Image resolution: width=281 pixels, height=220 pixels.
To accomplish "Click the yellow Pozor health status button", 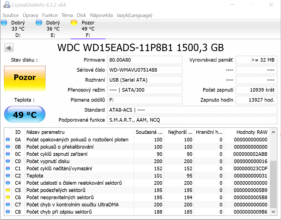I will tap(25, 78).
